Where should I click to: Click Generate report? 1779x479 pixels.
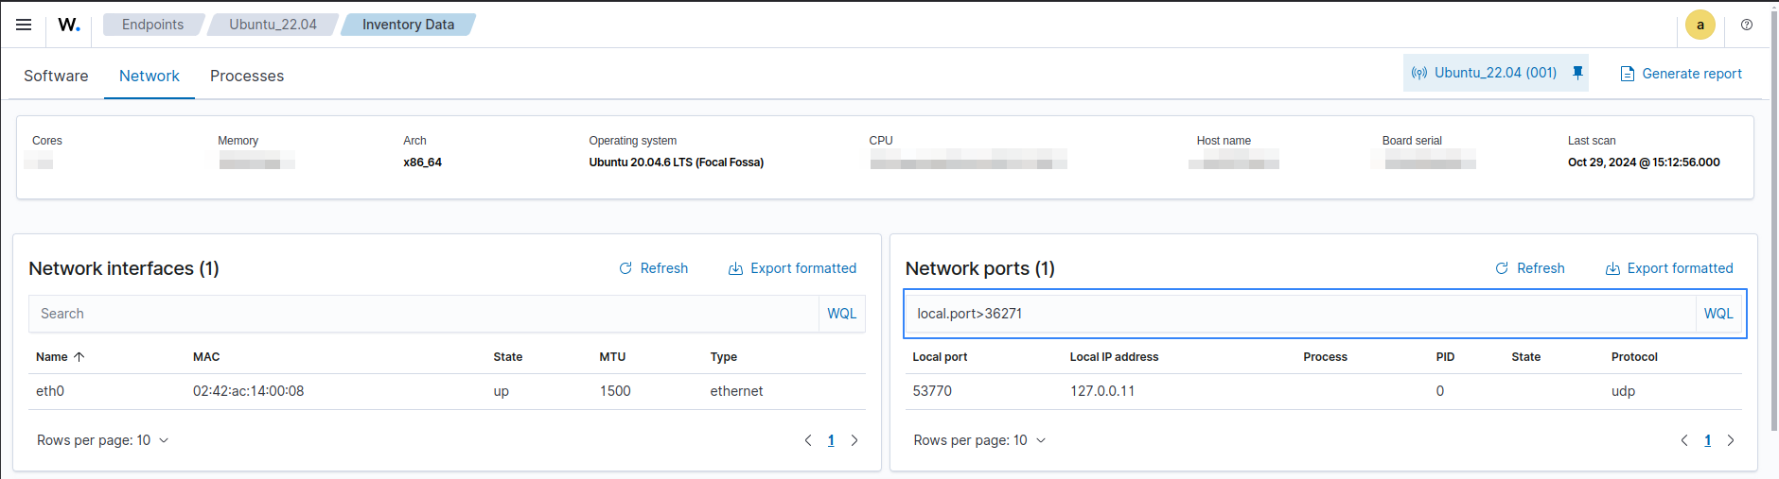(x=1681, y=74)
